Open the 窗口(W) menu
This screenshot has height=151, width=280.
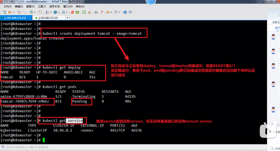[x=68, y=6]
